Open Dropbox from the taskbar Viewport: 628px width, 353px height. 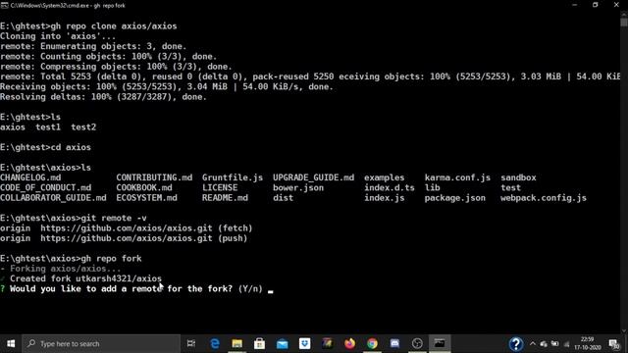click(305, 343)
